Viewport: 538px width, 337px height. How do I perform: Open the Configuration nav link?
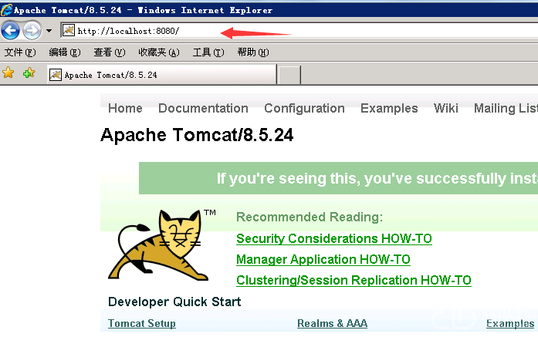(304, 108)
